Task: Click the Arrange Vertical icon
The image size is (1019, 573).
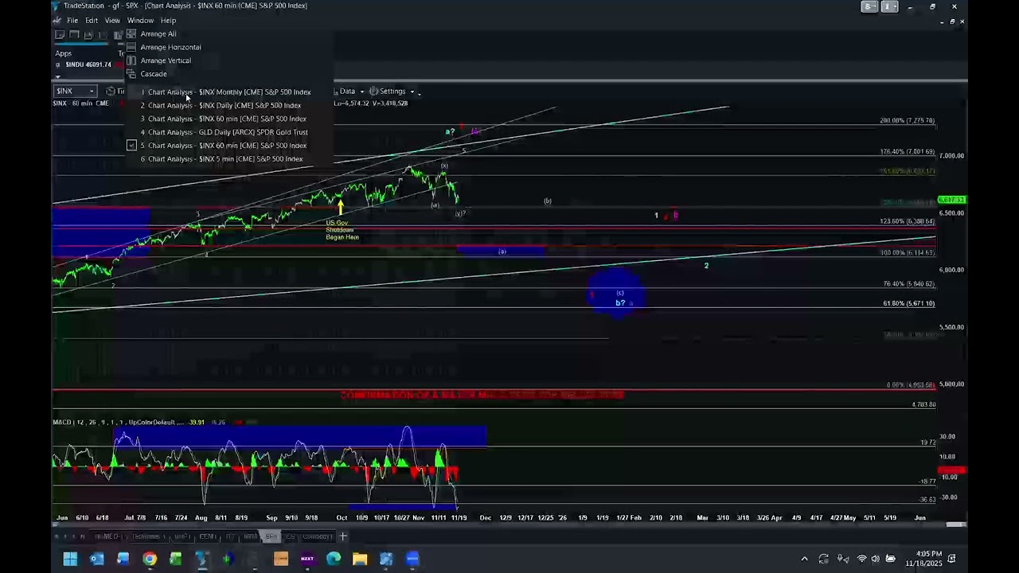Action: (131, 60)
